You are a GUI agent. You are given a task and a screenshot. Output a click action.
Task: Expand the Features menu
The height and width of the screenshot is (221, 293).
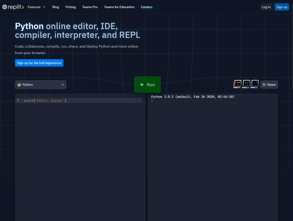tap(37, 7)
